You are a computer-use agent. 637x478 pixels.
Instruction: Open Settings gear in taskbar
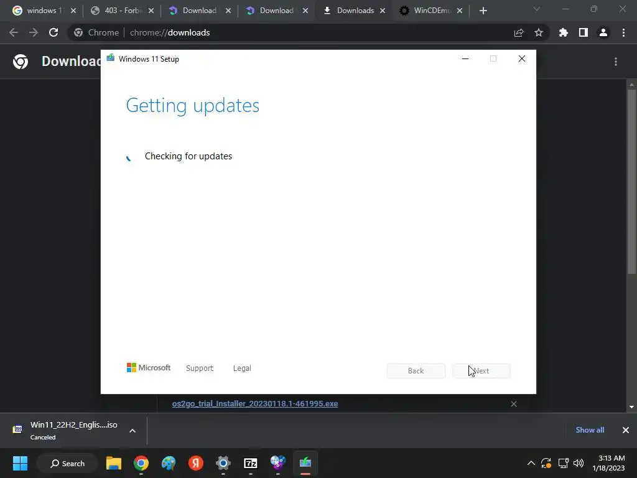point(223,463)
